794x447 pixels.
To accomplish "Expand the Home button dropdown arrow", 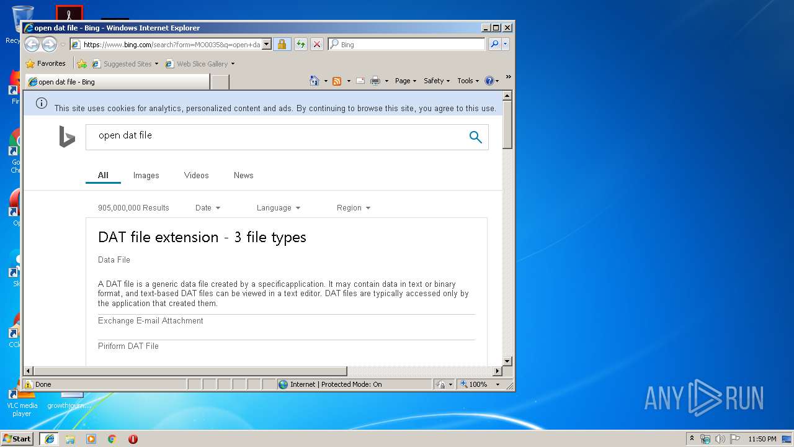I will [x=326, y=81].
